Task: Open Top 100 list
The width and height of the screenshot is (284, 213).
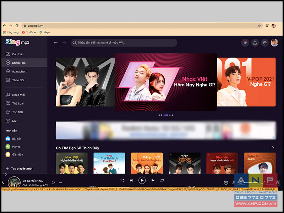Action: tap(24, 112)
